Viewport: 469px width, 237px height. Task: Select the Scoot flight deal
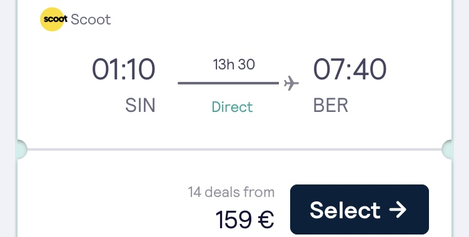359,209
